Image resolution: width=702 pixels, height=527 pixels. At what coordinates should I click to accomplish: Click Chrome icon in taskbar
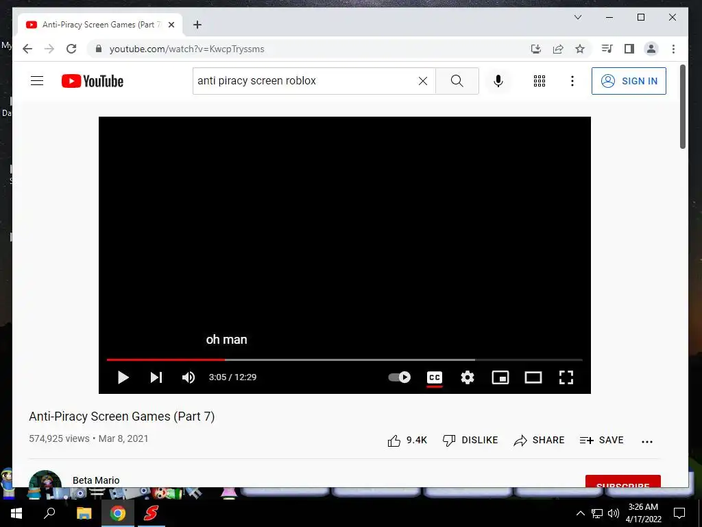pyautogui.click(x=118, y=513)
